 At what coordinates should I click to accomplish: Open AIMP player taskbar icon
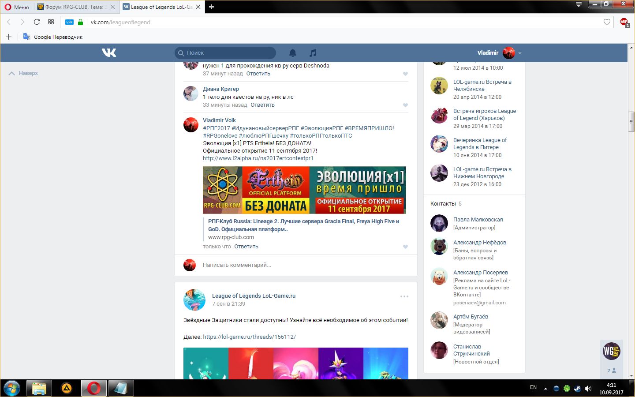coord(66,388)
